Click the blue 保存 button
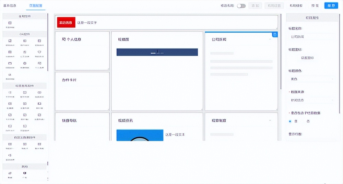Image resolution: width=343 pixels, height=184 pixels. coord(331,5)
